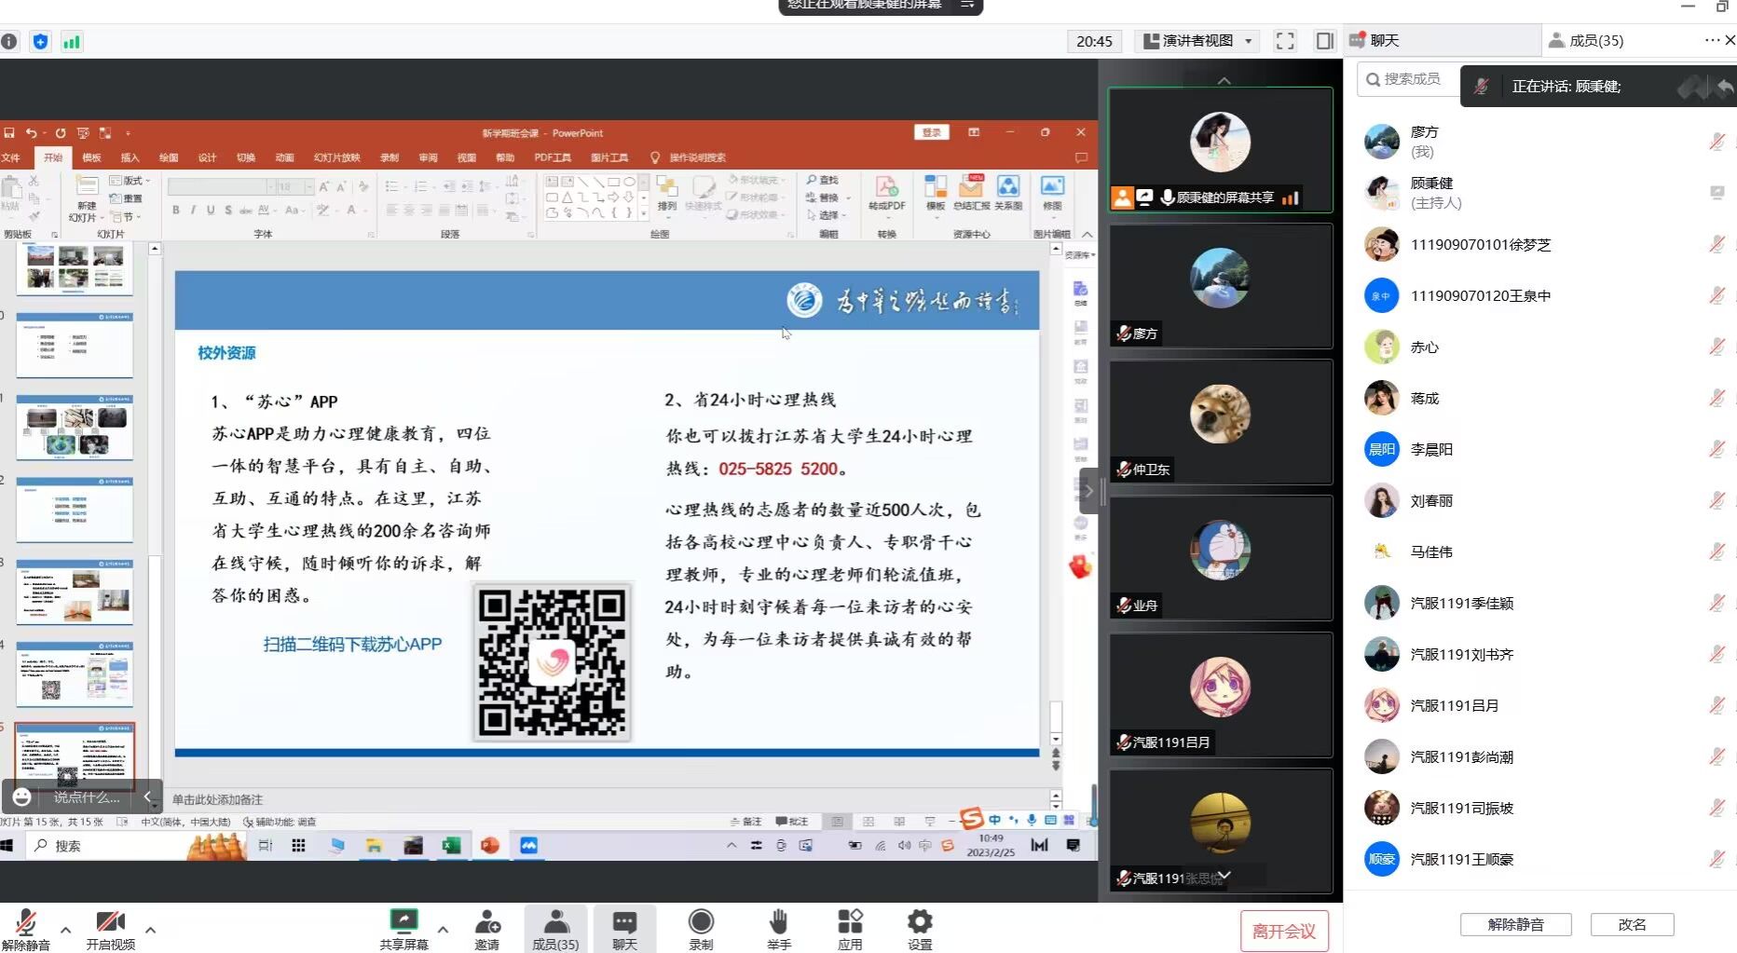The height and width of the screenshot is (953, 1737).
Task: Click the 改名 rename button
Action: (1632, 924)
